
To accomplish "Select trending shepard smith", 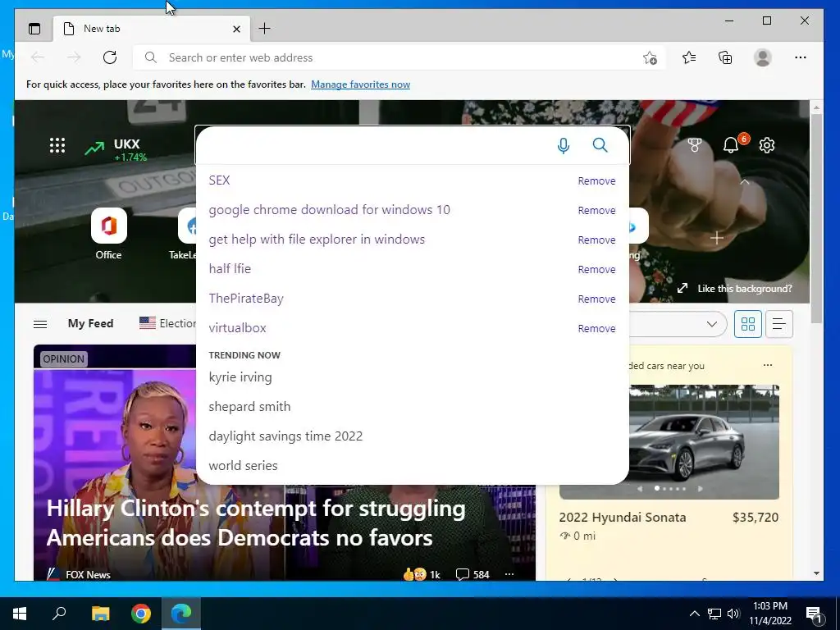I will (x=249, y=407).
